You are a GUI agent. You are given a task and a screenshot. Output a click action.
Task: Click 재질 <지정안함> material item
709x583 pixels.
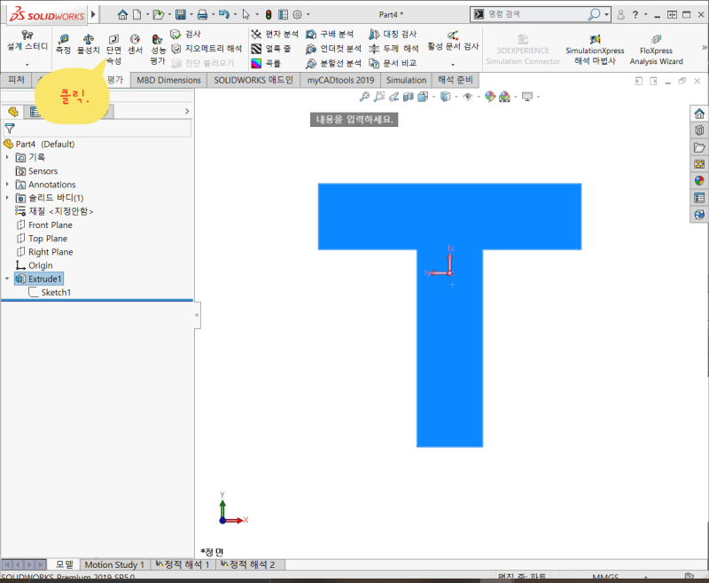(54, 211)
